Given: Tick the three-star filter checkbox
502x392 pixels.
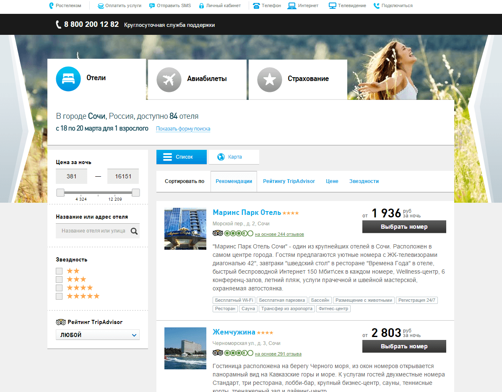Looking at the screenshot, I should tap(59, 280).
